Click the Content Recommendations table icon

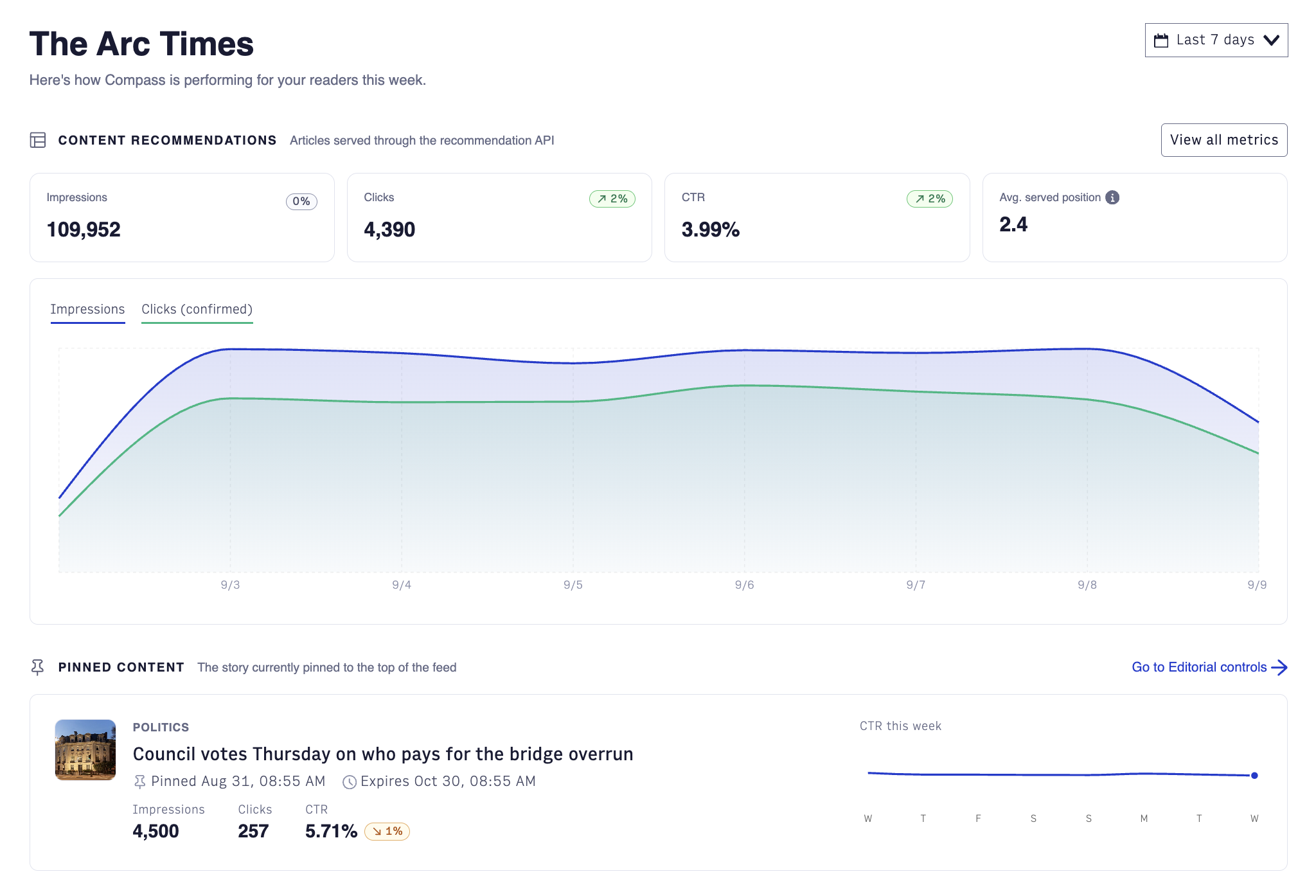[x=38, y=140]
